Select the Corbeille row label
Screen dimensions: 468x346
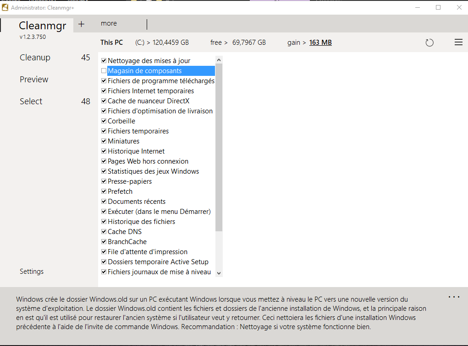pyautogui.click(x=121, y=121)
